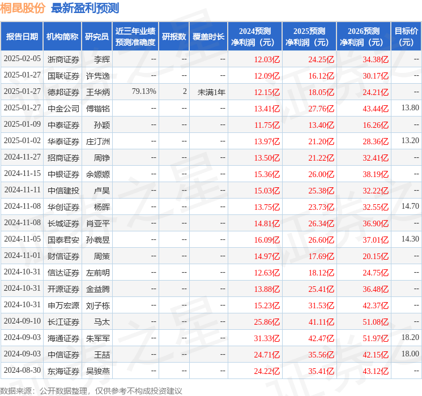Select the 国联证券 institution cell
The image size is (422, 396).
[63, 76]
